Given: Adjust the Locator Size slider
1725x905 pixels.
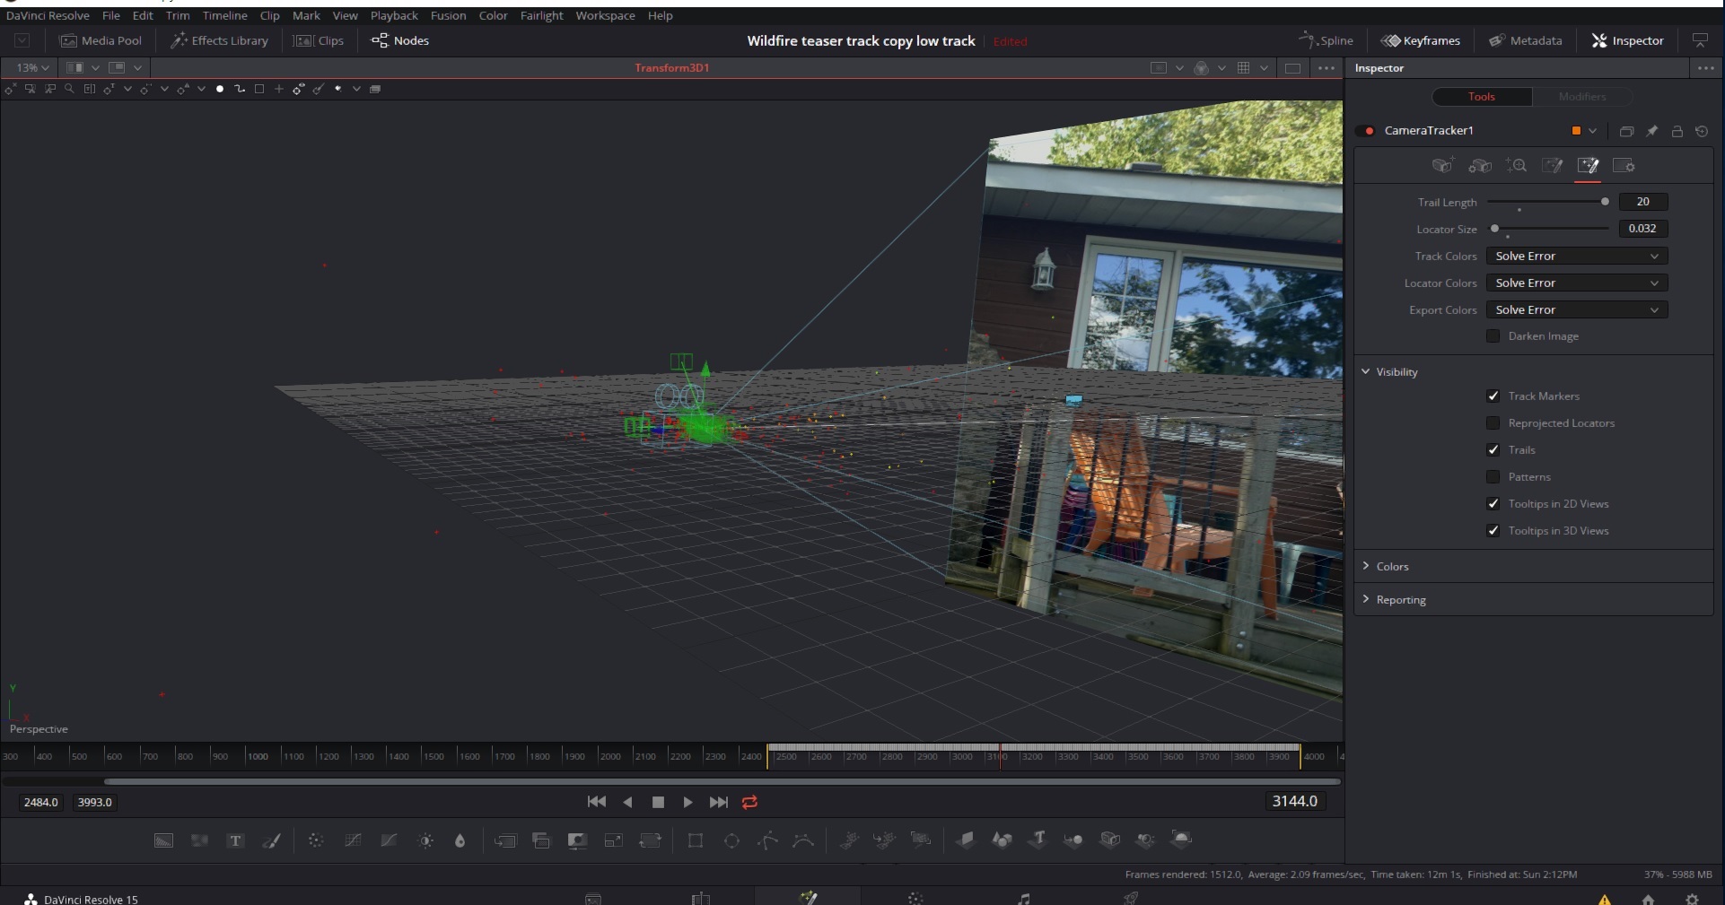Looking at the screenshot, I should [1547, 229].
